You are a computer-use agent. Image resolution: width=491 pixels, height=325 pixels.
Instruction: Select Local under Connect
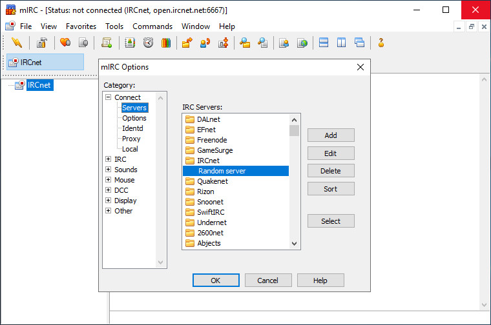pyautogui.click(x=130, y=149)
